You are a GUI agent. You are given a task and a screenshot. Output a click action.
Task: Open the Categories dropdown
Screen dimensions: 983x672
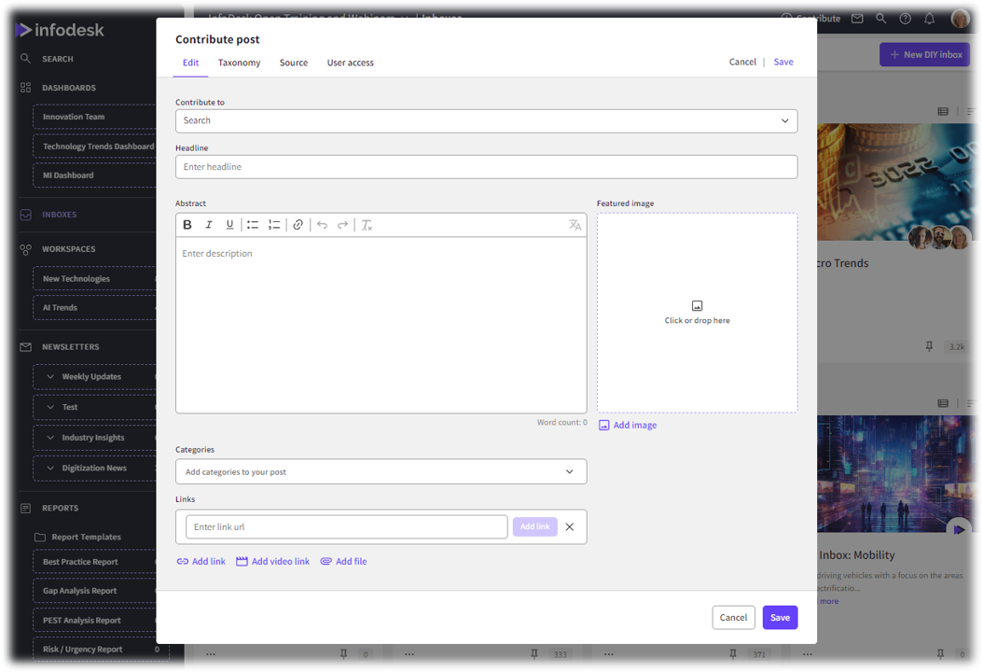coord(381,471)
